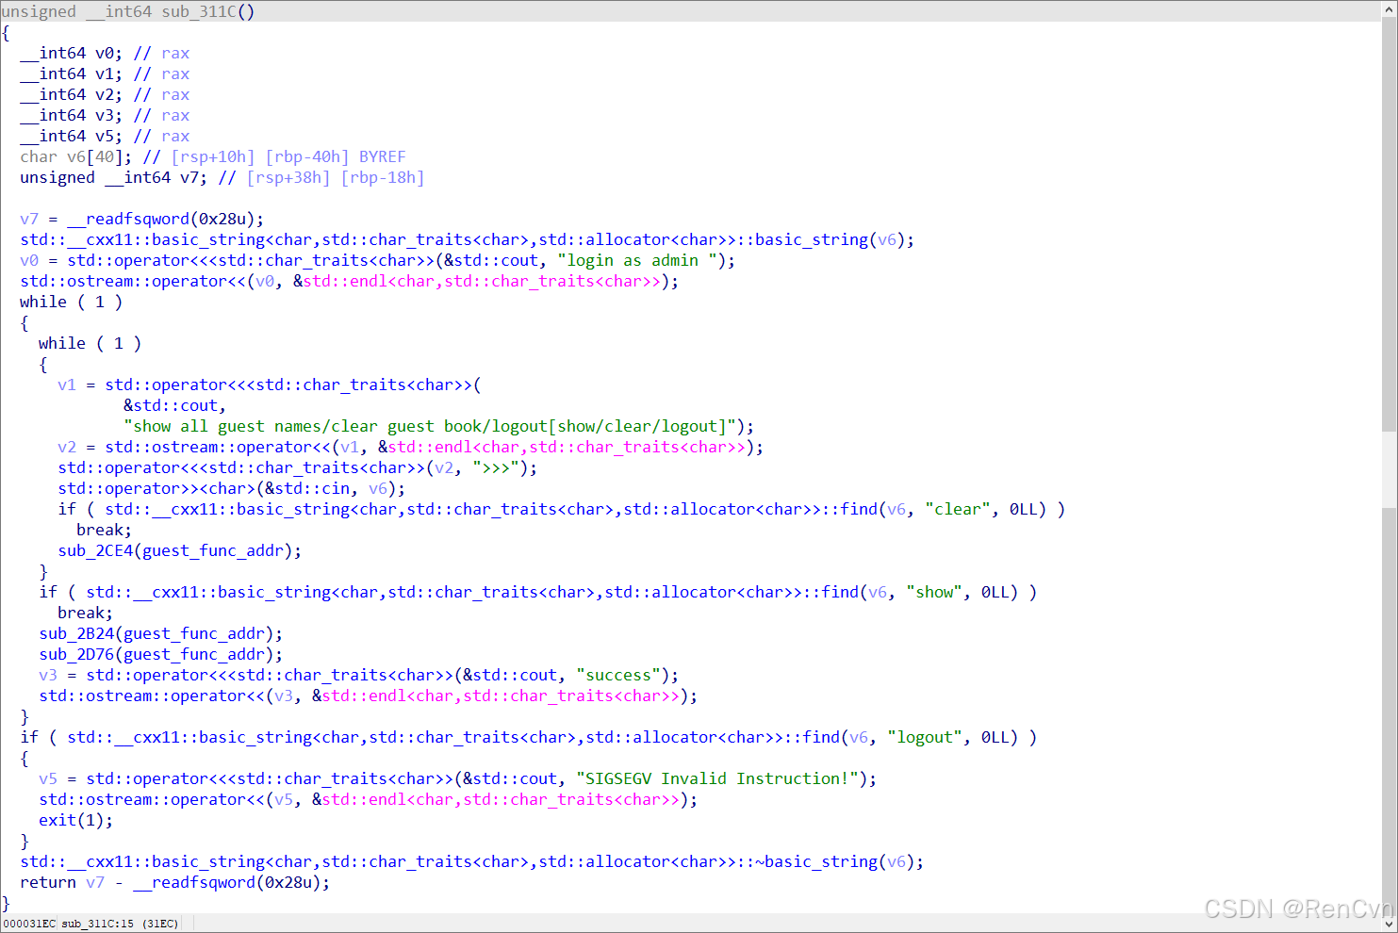The height and width of the screenshot is (933, 1398).
Task: Click the vertical scrollbar down arrow
Action: point(1390,925)
